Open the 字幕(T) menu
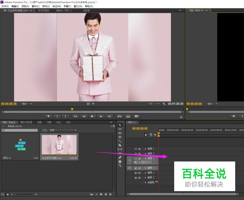 (x=67, y=6)
